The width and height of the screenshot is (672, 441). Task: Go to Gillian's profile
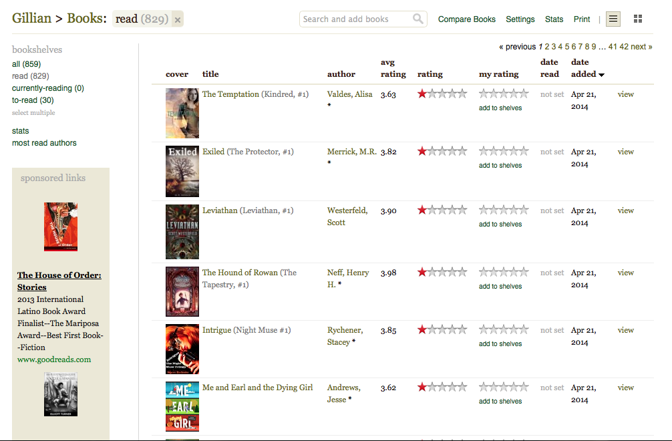[x=31, y=19]
